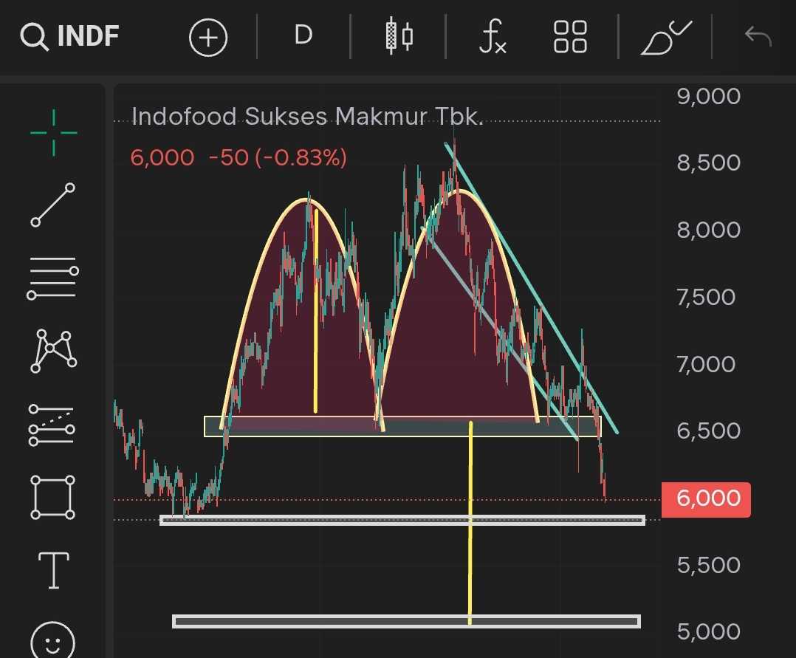Image resolution: width=796 pixels, height=658 pixels.
Task: Open the INDF symbol search
Action: pos(69,36)
